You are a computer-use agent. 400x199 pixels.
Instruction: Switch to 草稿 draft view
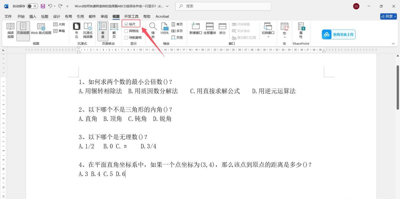click(59, 31)
